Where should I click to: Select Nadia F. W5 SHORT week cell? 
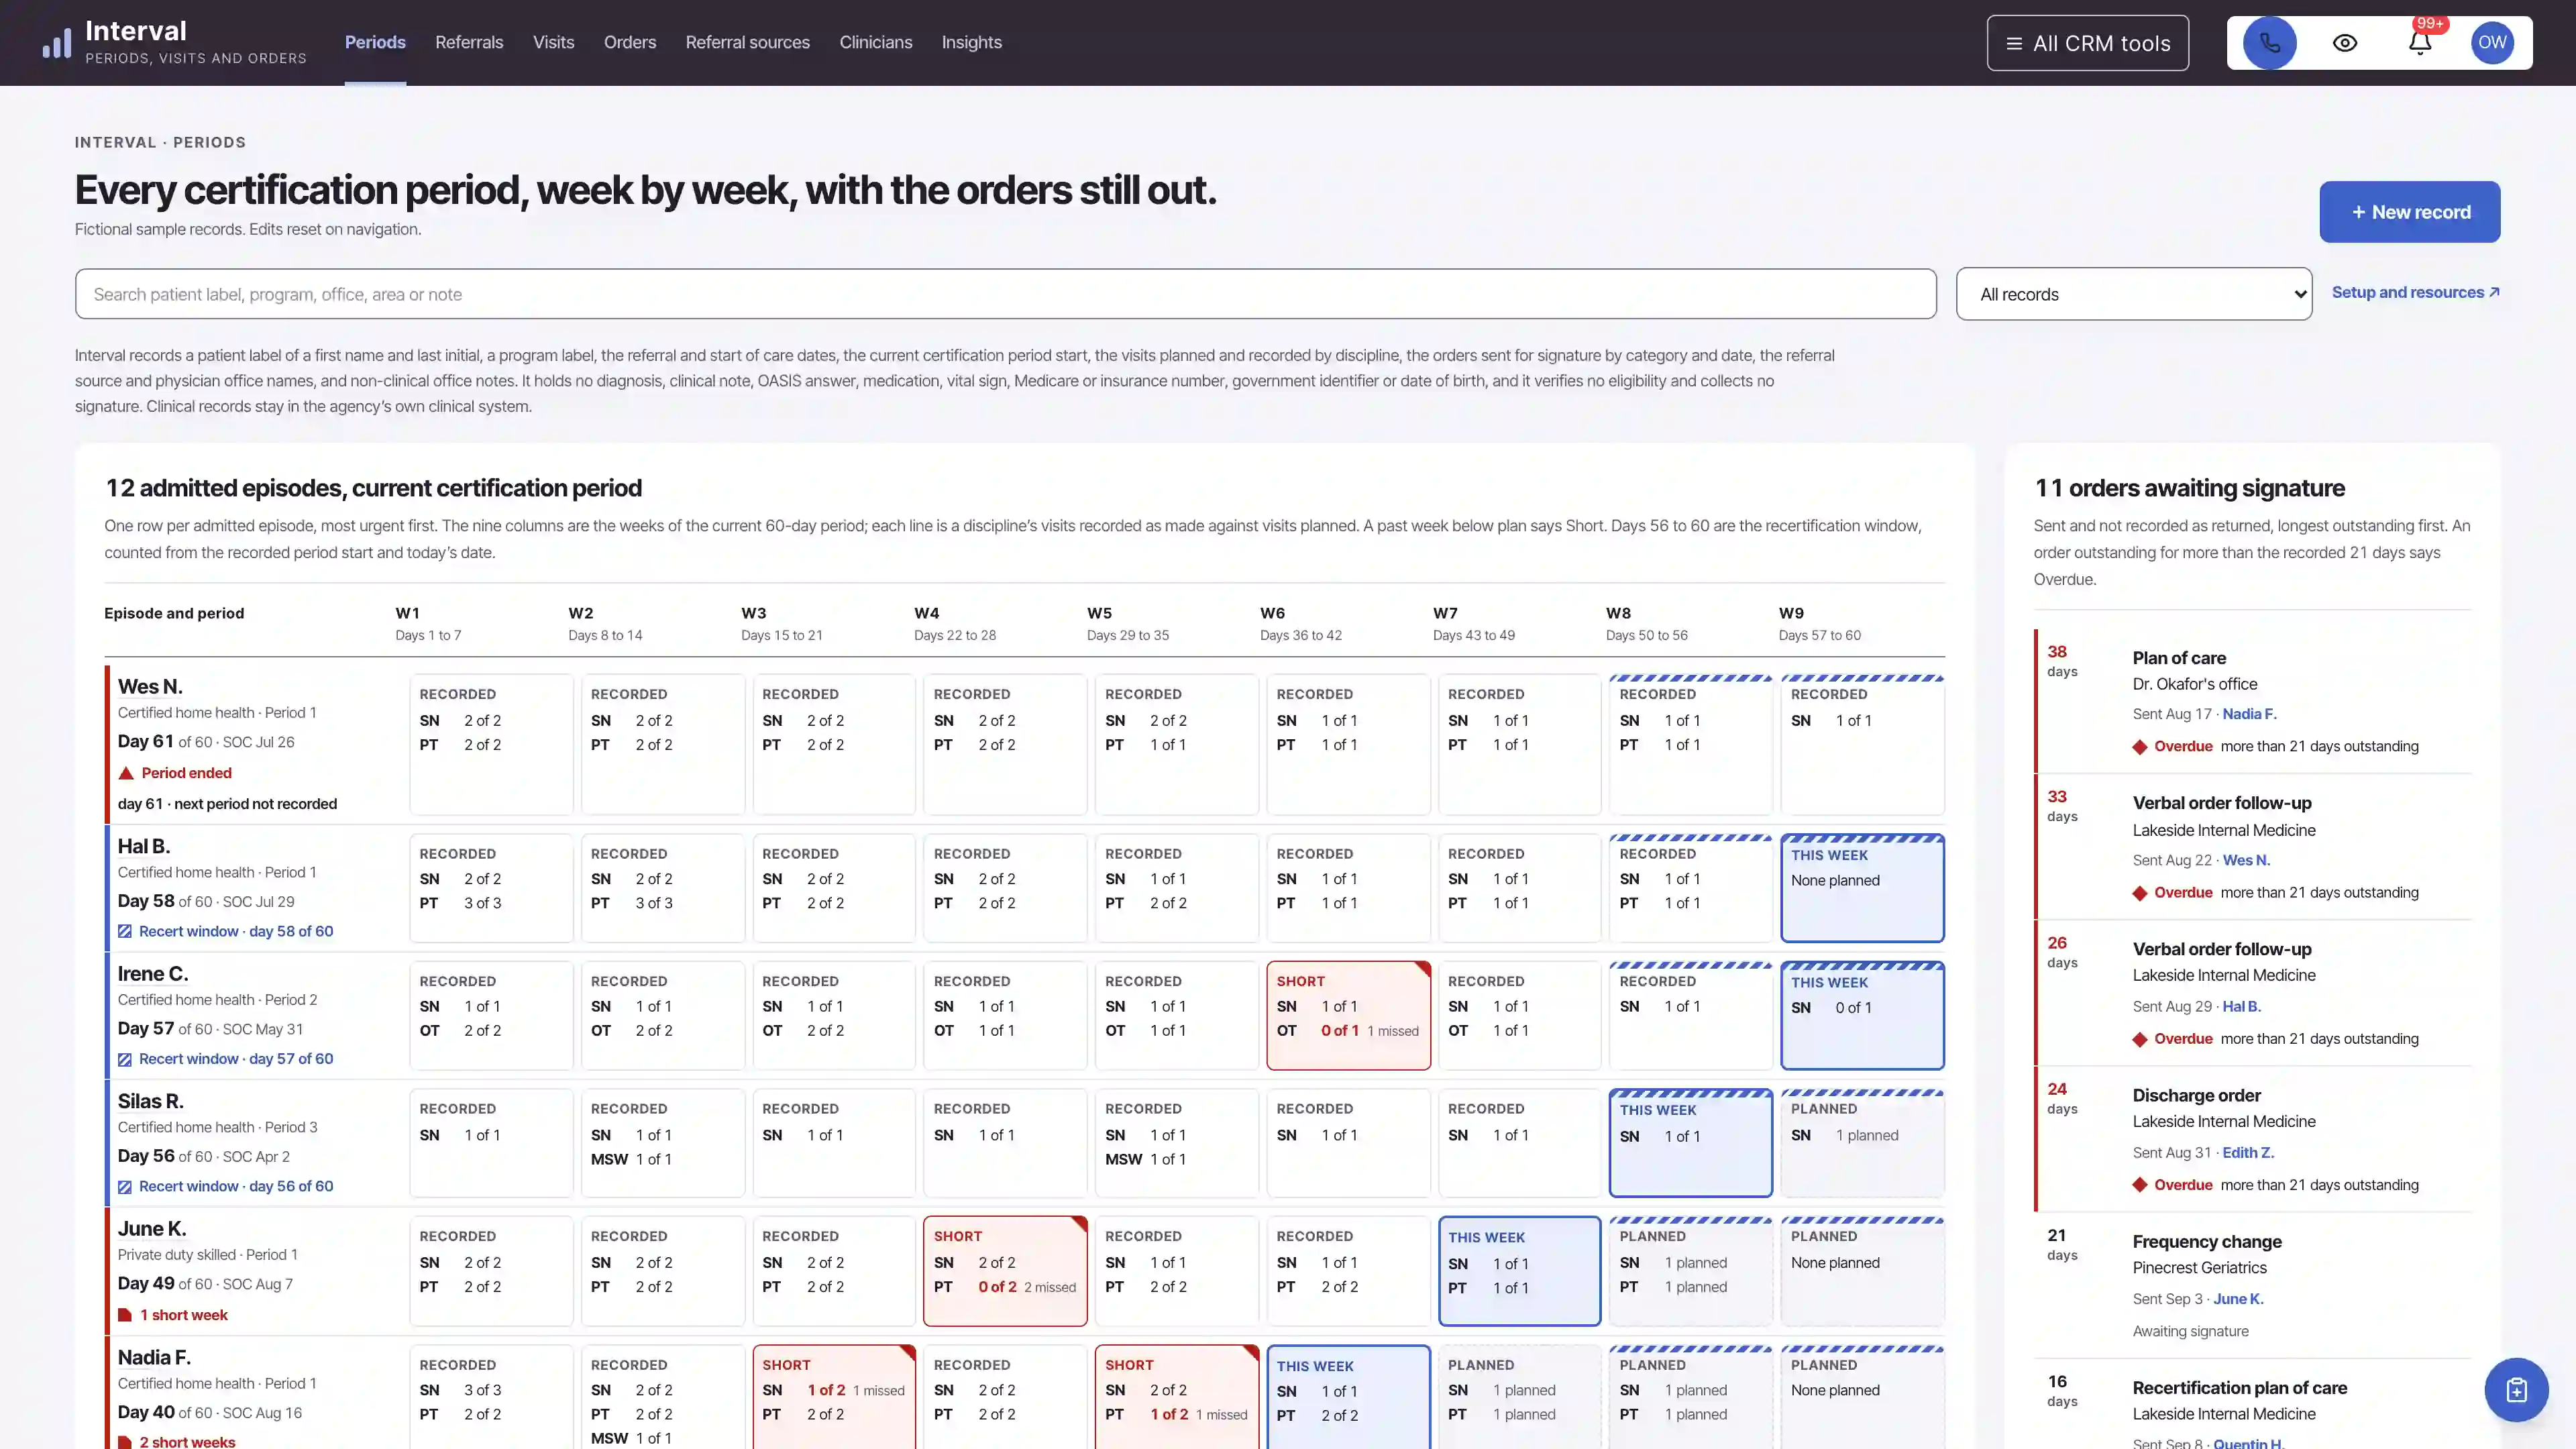1177,1397
